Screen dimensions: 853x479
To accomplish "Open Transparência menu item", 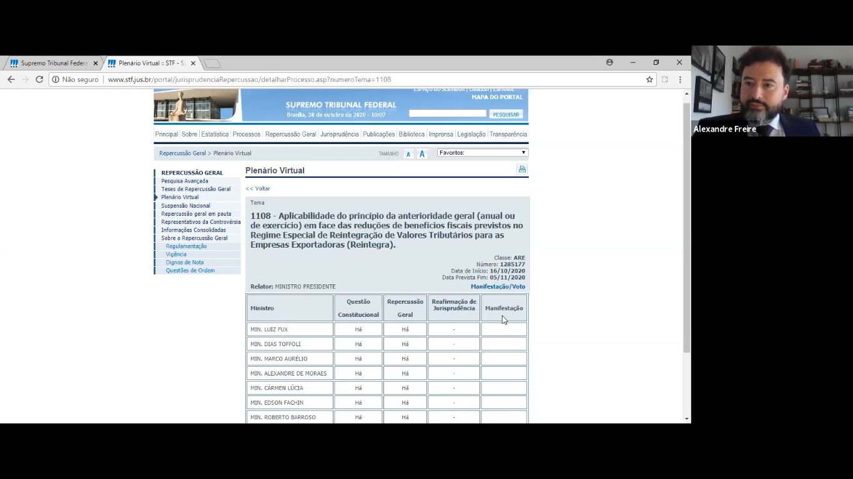I will [x=508, y=134].
